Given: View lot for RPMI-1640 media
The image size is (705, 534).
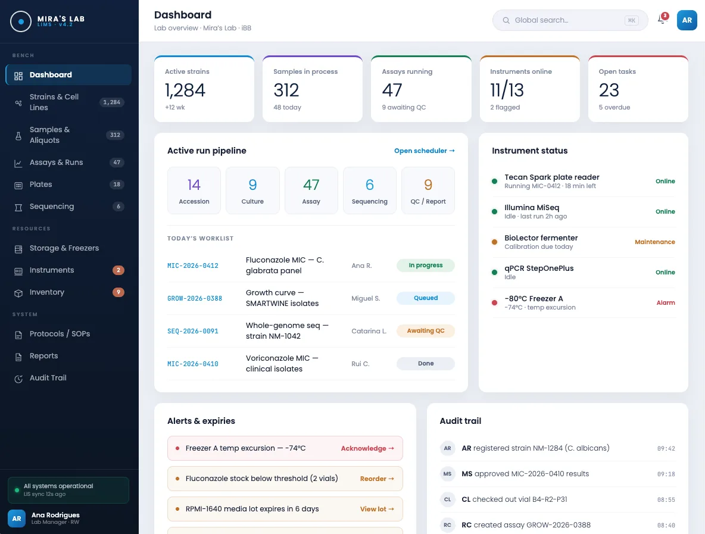Looking at the screenshot, I should pos(377,509).
